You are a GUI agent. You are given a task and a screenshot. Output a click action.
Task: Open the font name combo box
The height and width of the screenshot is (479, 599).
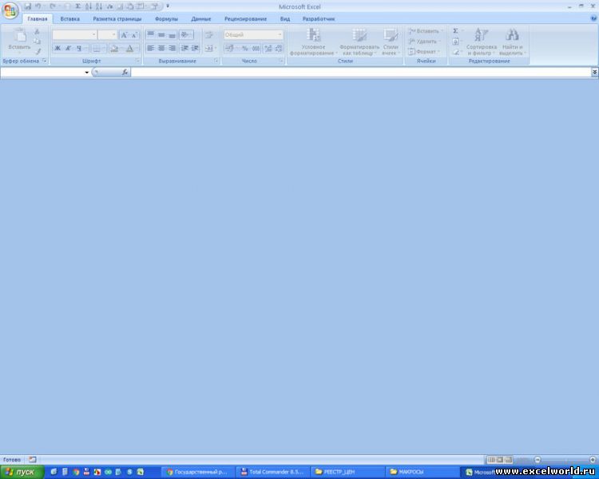click(74, 35)
